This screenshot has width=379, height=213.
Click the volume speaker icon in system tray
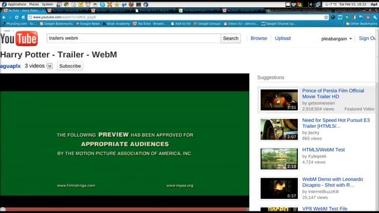click(311, 4)
